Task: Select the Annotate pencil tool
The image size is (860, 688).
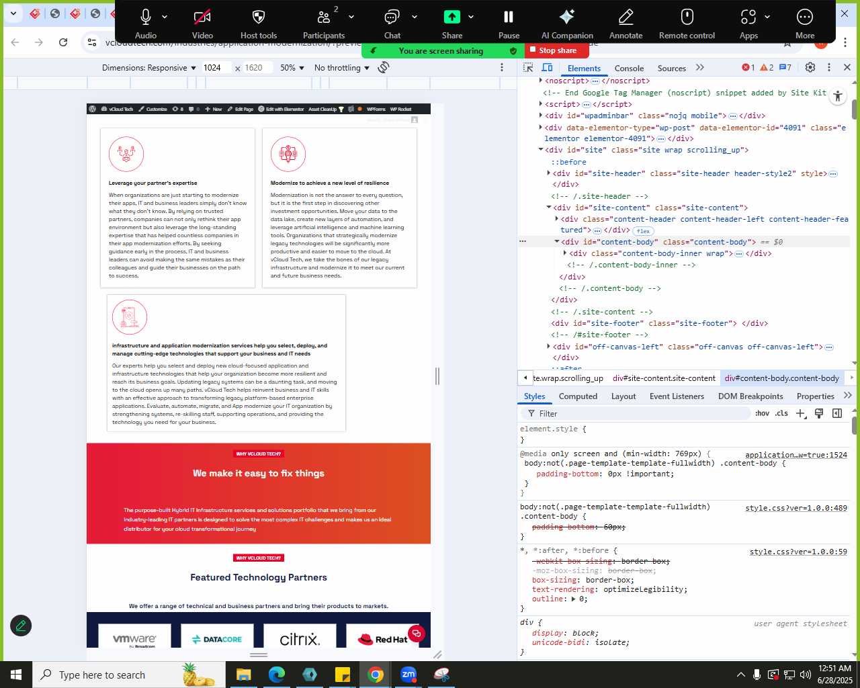Action: click(x=626, y=23)
